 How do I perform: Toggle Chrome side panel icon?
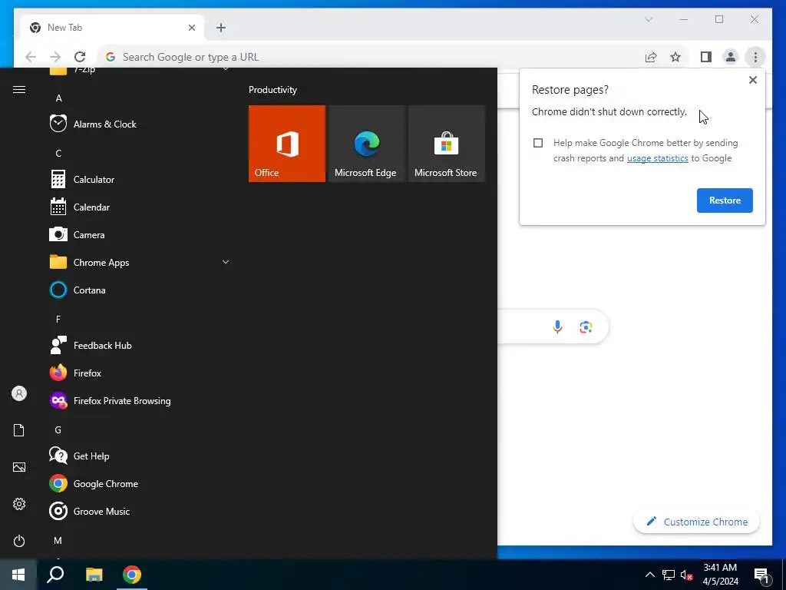[x=706, y=57]
